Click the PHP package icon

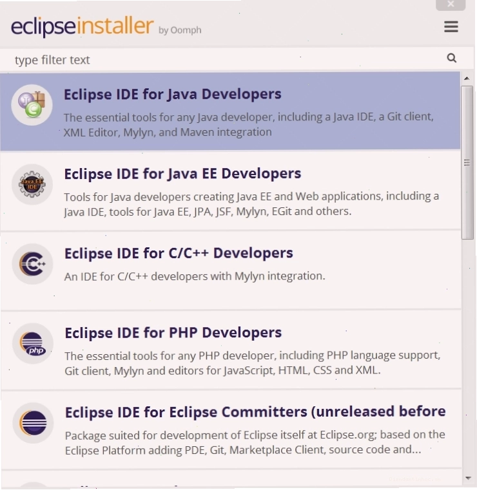(x=33, y=343)
